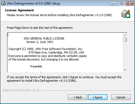Screen dimensions: 135x104
Task: Click the installer server icon in header
Action: click(126, 14)
